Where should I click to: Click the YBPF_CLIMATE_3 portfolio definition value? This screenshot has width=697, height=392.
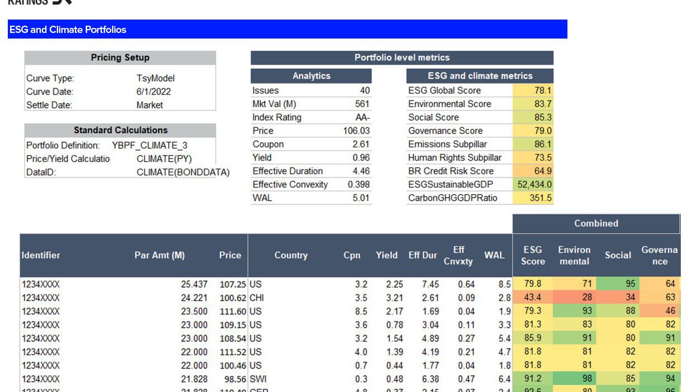tap(150, 145)
